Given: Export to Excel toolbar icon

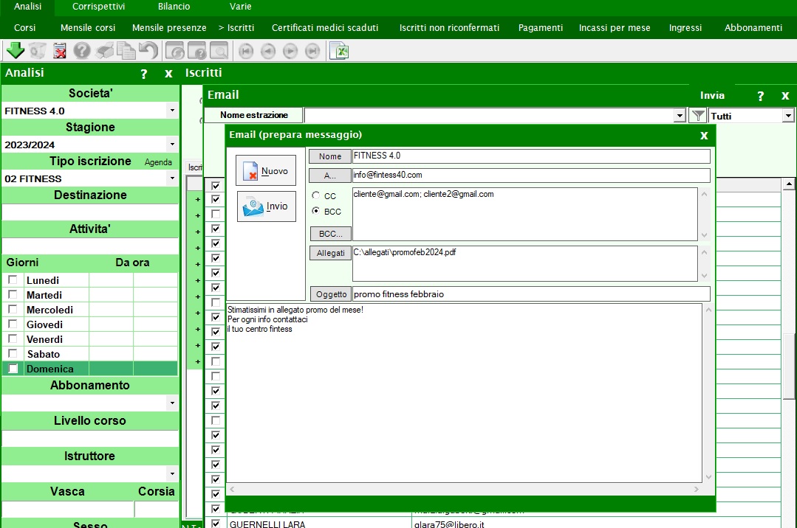Looking at the screenshot, I should point(340,51).
